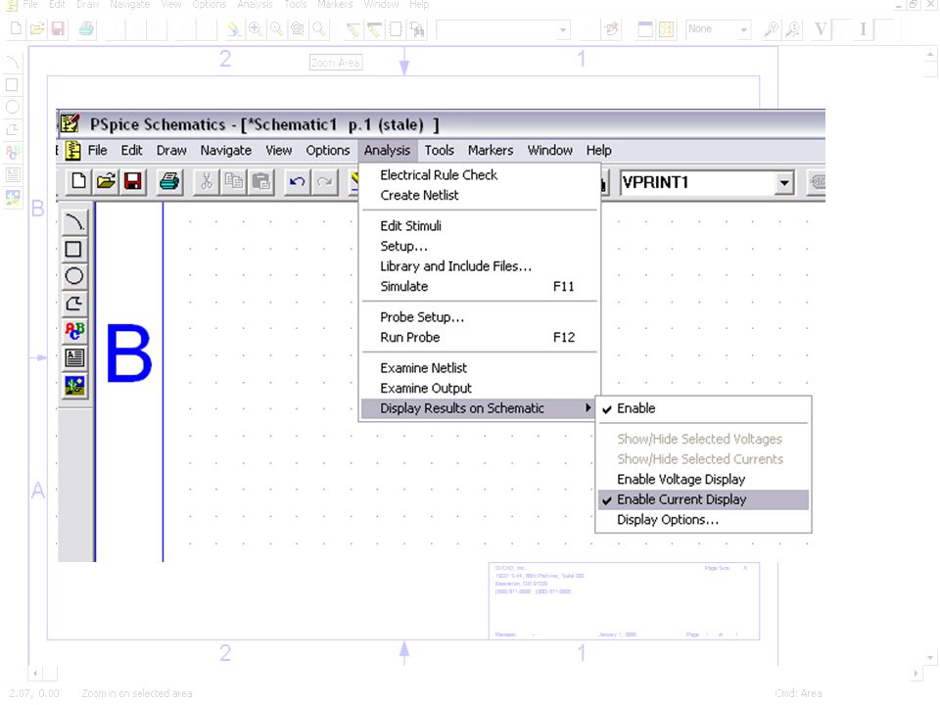Click the Paste clipboard icon
Image resolution: width=940 pixels, height=705 pixels.
[261, 181]
